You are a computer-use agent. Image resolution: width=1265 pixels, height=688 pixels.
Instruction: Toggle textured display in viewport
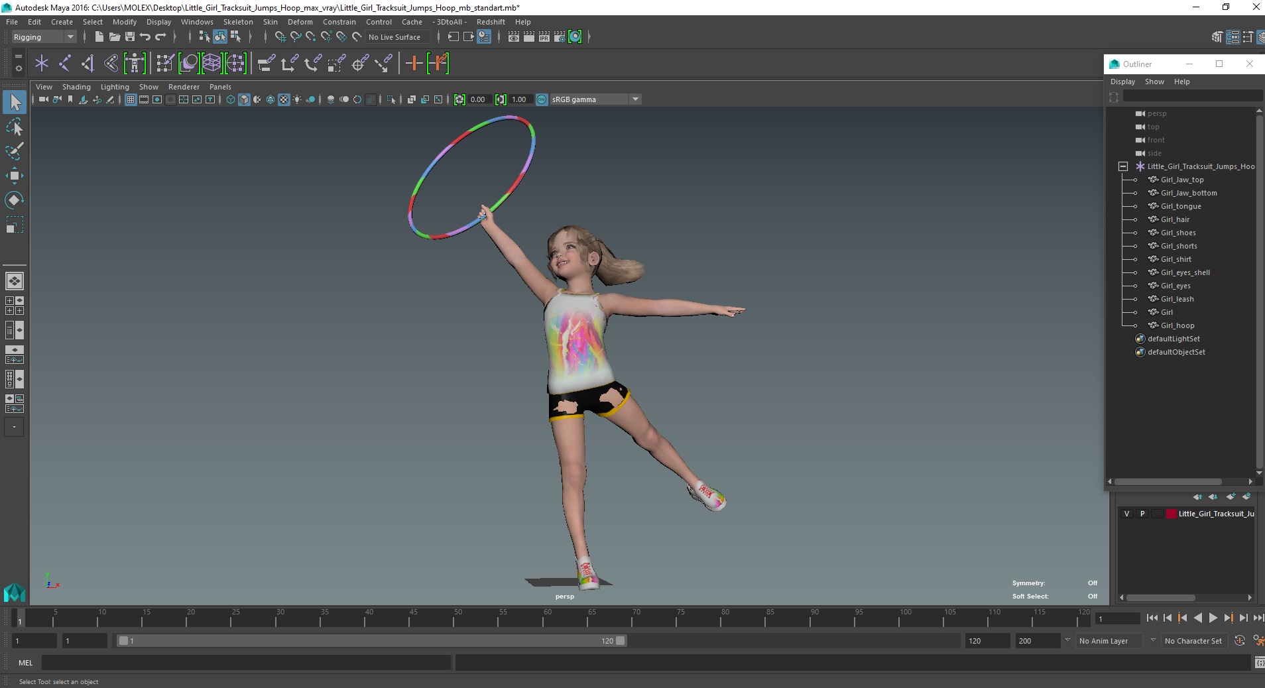284,99
